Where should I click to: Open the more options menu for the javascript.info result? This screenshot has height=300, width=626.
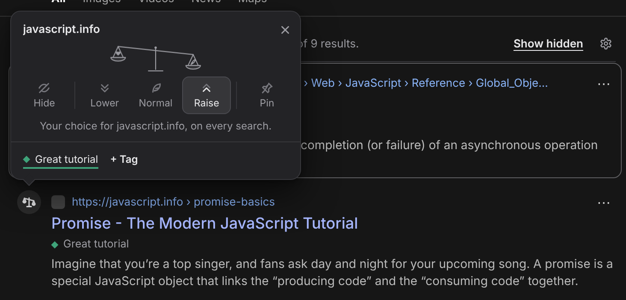coord(604,203)
